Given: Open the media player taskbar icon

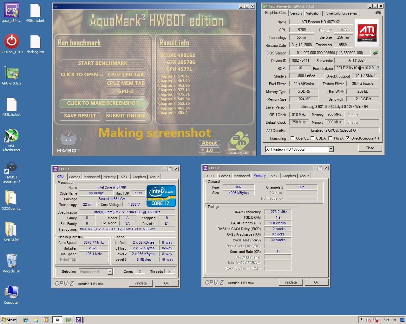Looking at the screenshot, I should tap(46, 320).
